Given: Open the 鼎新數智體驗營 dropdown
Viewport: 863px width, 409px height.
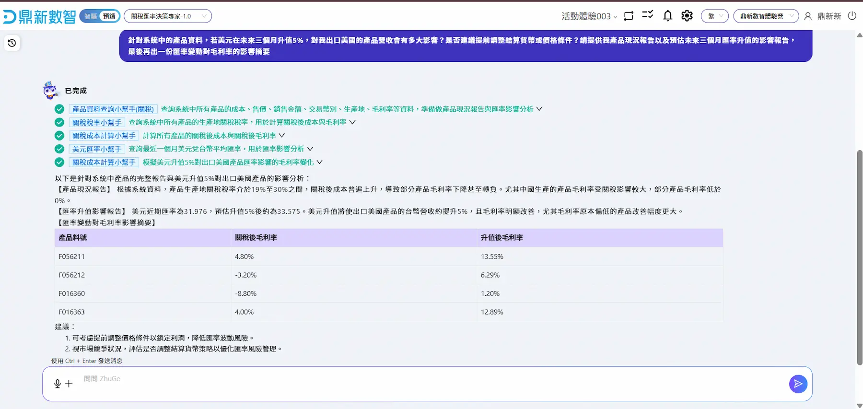Looking at the screenshot, I should point(766,16).
